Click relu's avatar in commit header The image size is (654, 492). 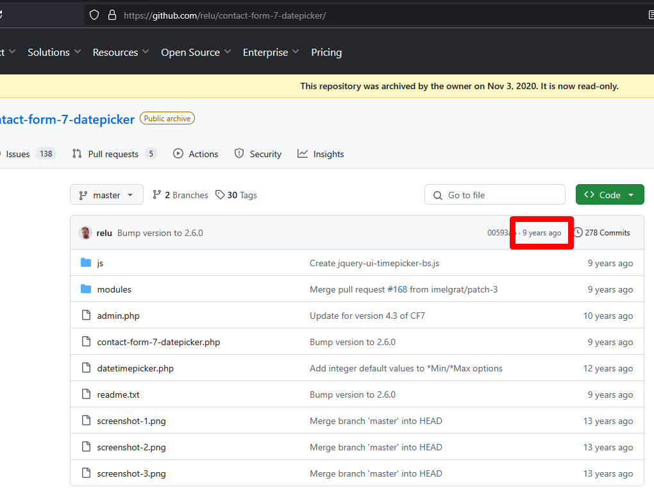(x=85, y=233)
